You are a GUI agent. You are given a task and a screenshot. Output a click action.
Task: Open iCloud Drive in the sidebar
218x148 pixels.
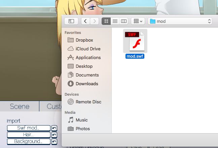pyautogui.click(x=88, y=49)
